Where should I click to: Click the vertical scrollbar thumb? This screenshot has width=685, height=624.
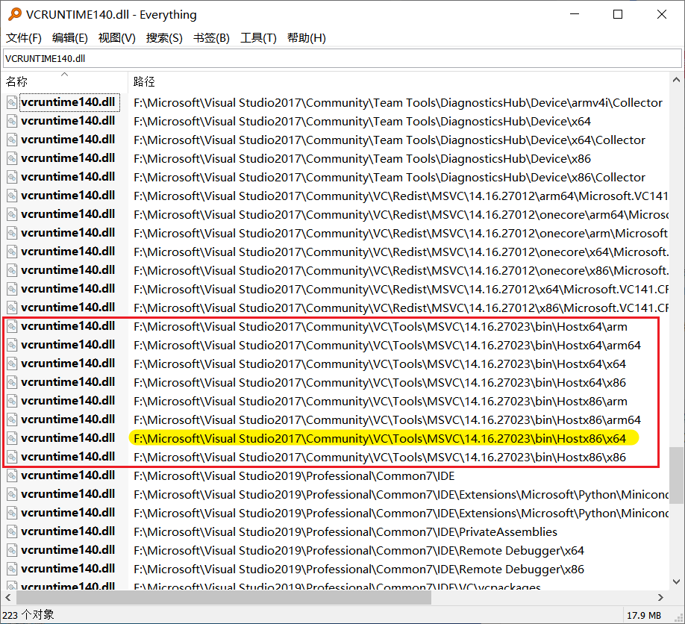pyautogui.click(x=676, y=475)
